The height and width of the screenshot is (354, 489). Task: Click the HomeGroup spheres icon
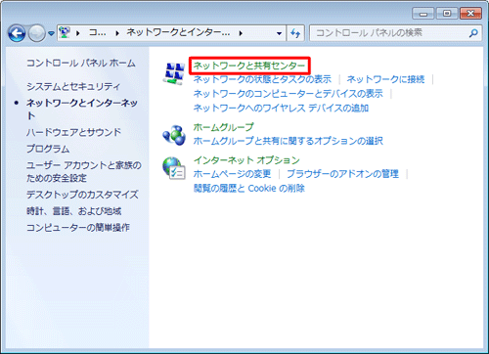click(x=174, y=135)
